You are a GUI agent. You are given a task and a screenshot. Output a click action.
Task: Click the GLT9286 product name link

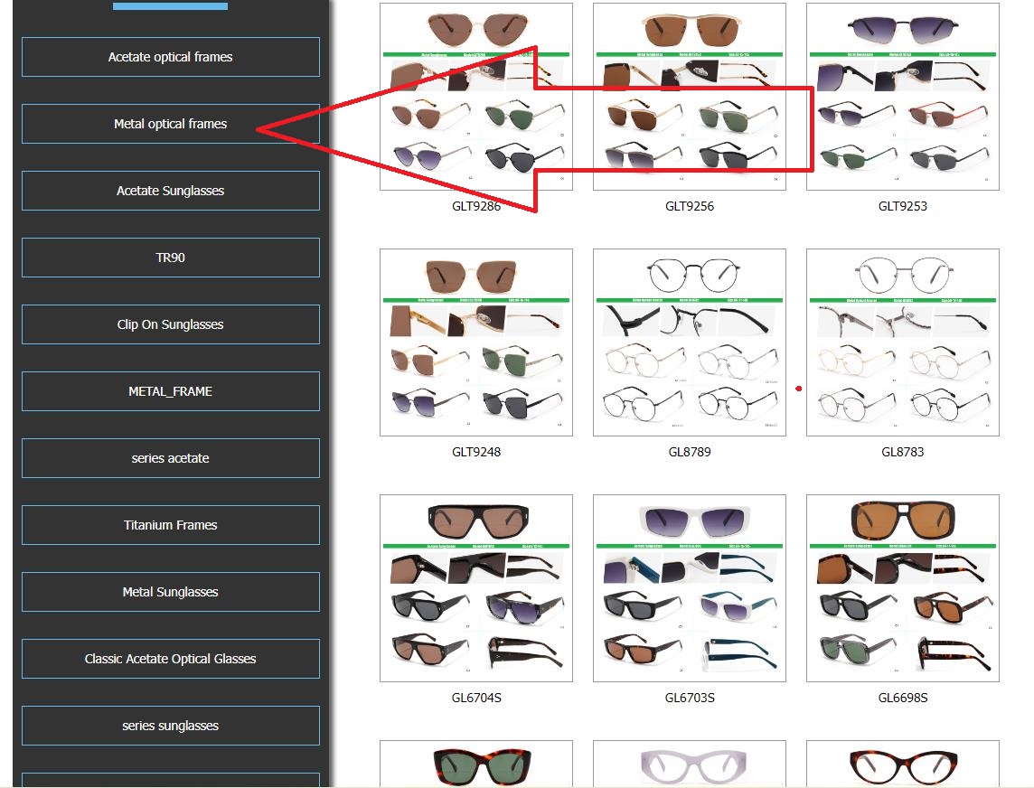click(x=475, y=206)
